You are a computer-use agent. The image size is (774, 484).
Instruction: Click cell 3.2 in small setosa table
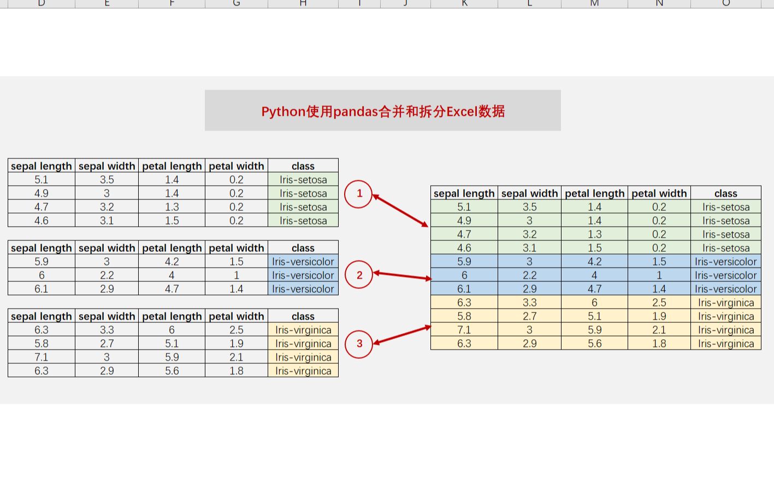(107, 206)
